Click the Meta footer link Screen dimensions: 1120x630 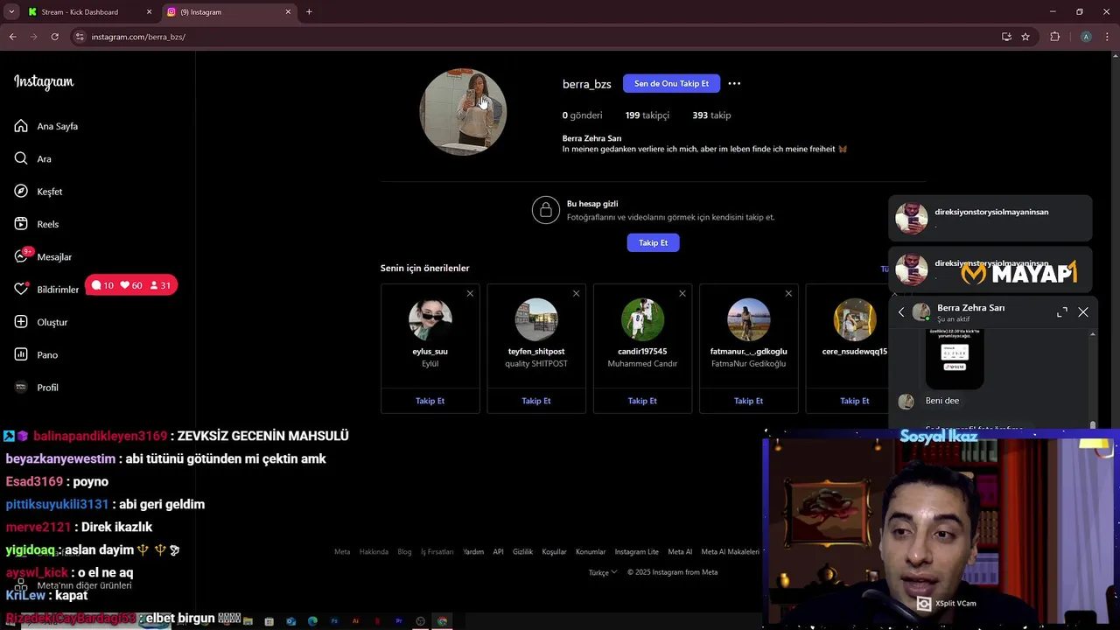coord(342,552)
